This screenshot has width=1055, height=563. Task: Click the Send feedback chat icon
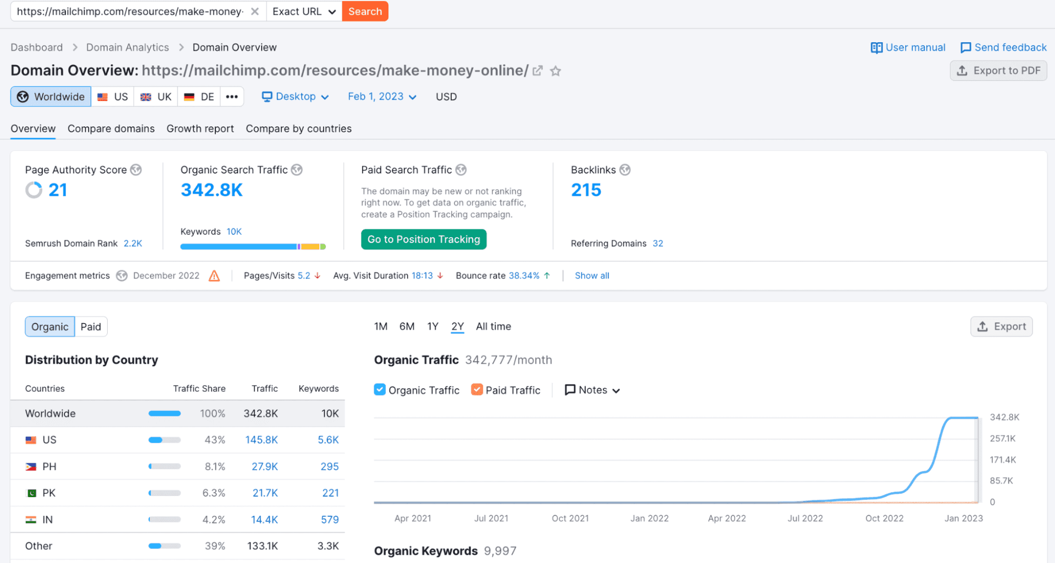click(x=965, y=48)
